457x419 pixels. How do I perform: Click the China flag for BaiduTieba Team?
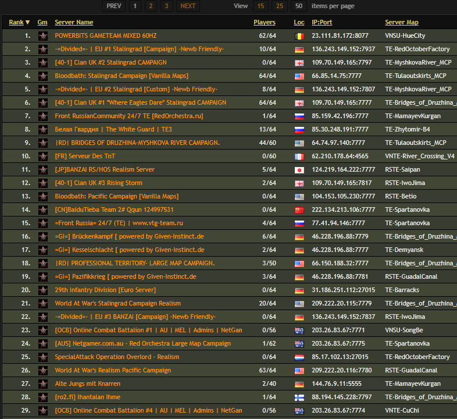click(299, 210)
